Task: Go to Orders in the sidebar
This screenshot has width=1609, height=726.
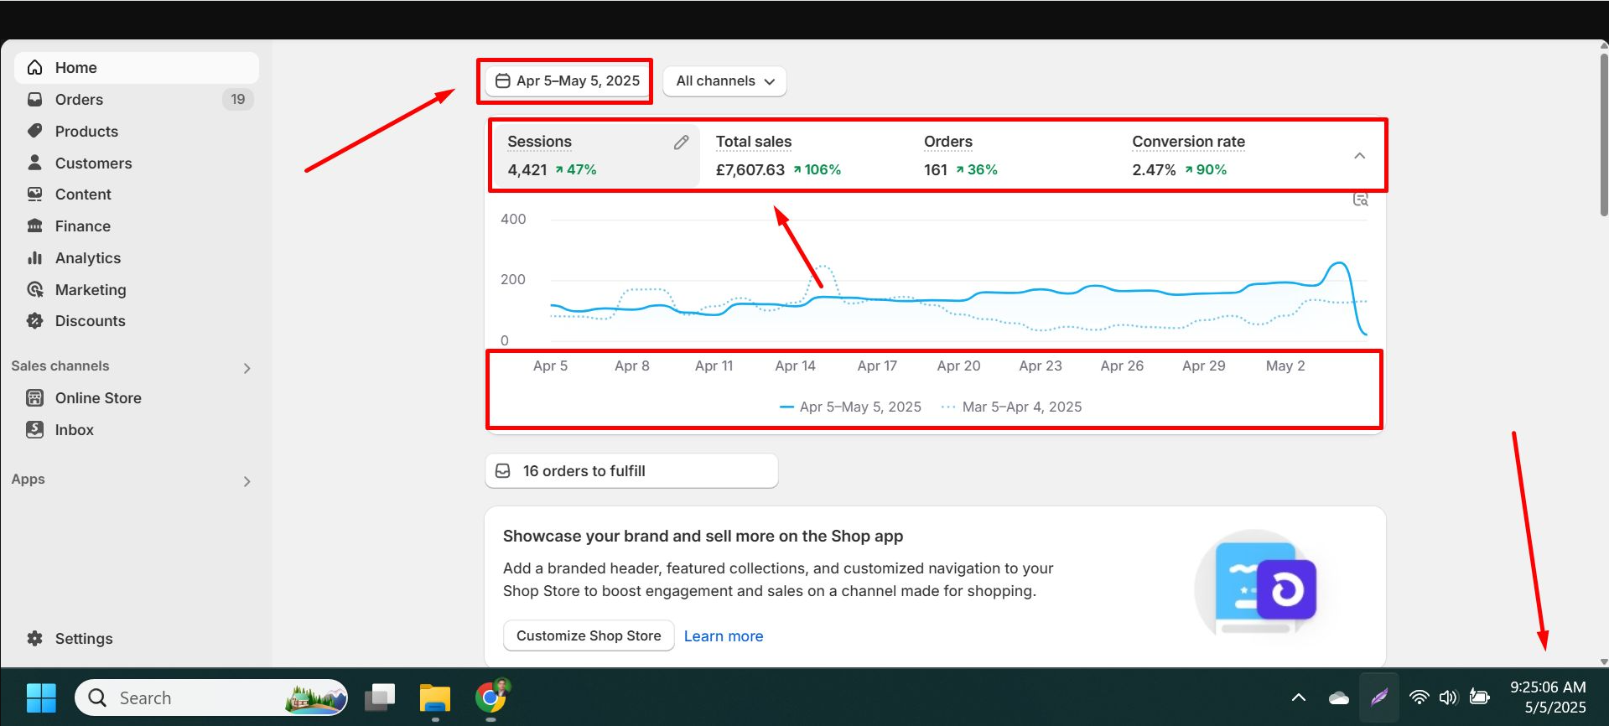Action: click(x=79, y=100)
